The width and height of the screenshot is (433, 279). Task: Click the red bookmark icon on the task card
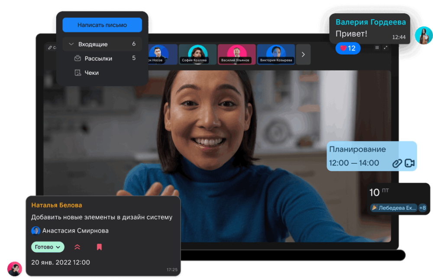coord(99,247)
